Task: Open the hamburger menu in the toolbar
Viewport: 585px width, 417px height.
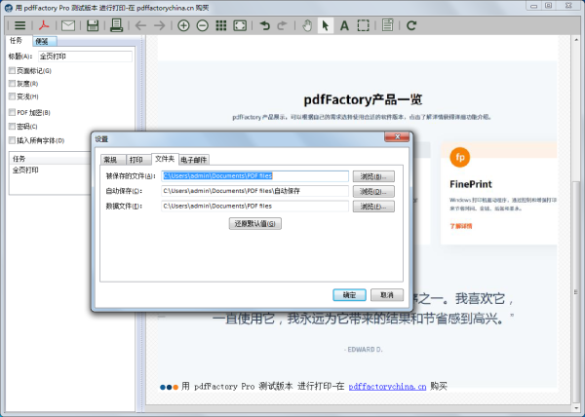Action: point(19,24)
